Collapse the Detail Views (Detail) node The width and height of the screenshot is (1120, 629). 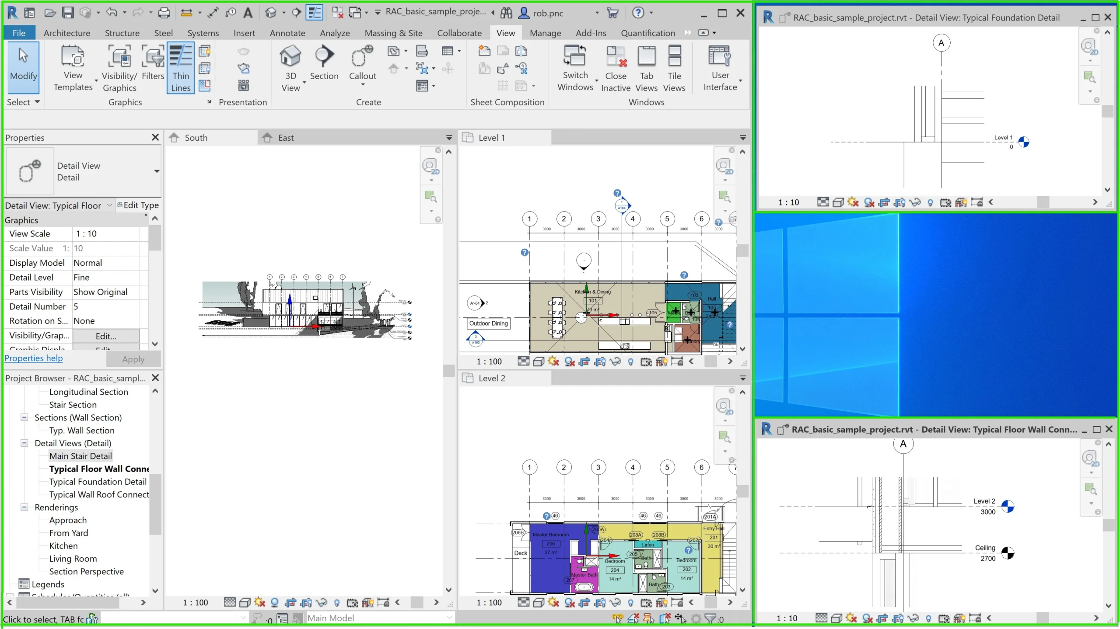[24, 443]
